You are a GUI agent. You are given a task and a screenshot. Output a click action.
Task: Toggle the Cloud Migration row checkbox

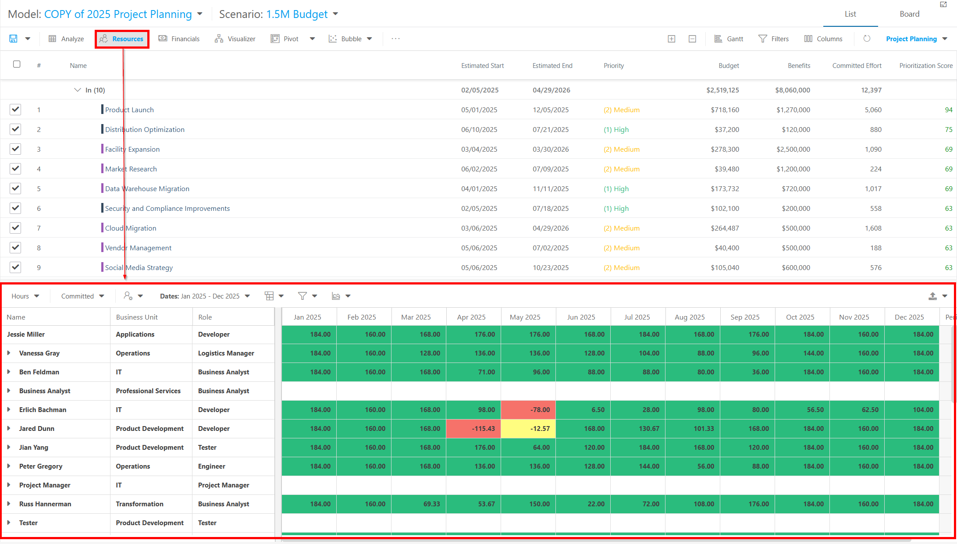coord(15,228)
